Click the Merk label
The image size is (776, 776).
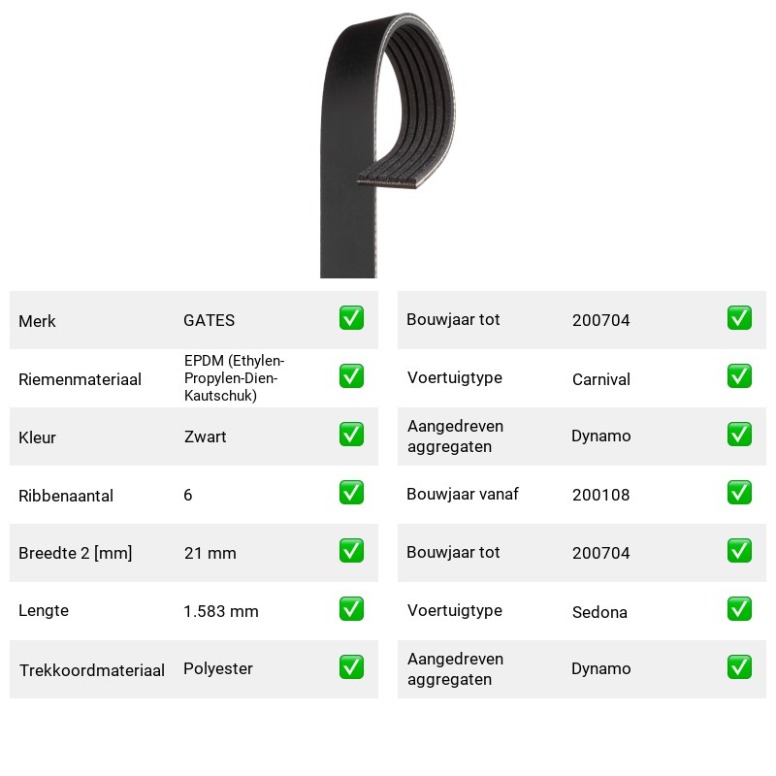(x=37, y=321)
